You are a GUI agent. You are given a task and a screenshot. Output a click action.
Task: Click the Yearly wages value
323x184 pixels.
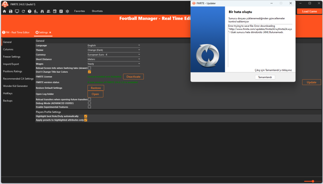(114, 64)
